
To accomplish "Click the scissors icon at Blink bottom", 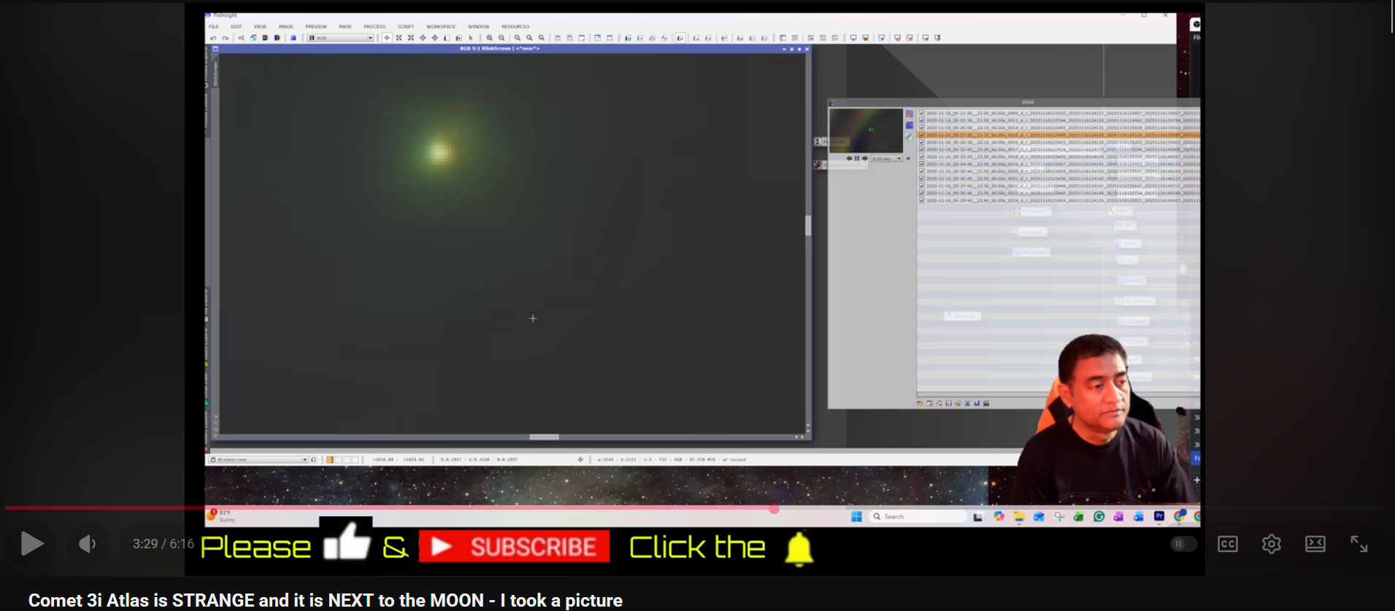I will coord(967,403).
